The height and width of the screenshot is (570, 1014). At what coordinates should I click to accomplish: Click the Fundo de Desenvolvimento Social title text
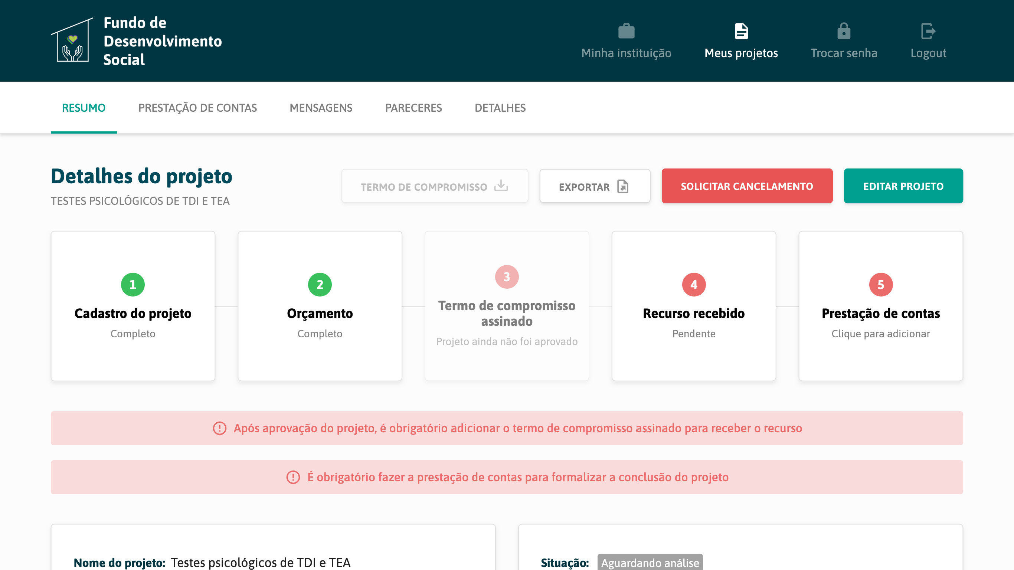pos(162,41)
